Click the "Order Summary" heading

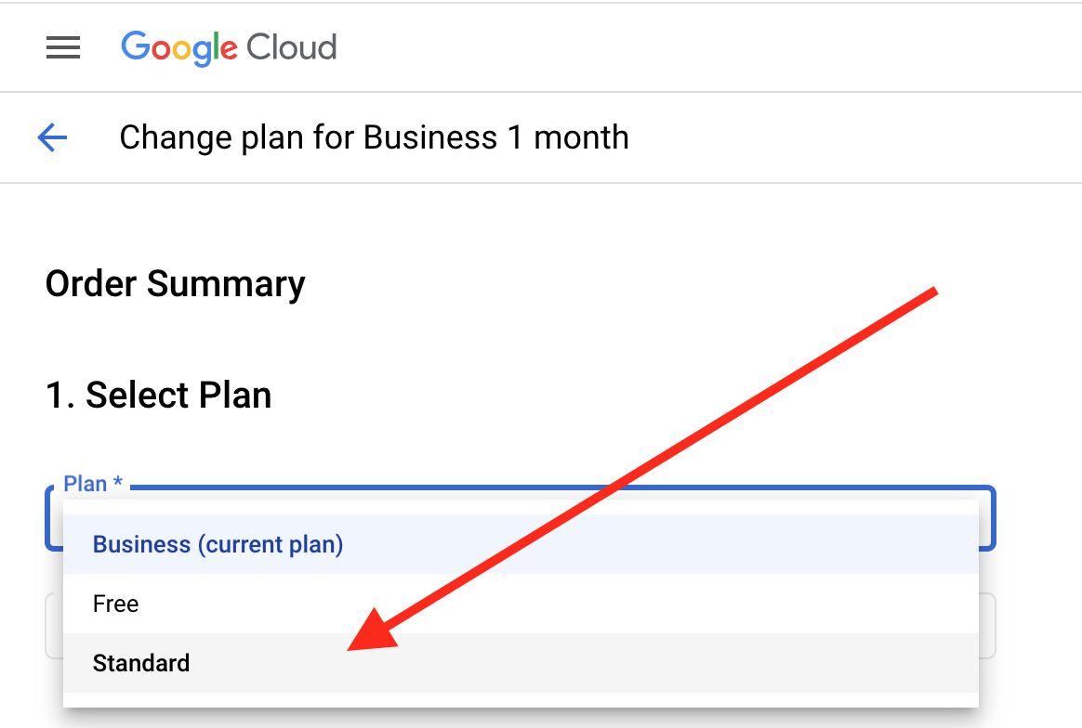point(175,283)
